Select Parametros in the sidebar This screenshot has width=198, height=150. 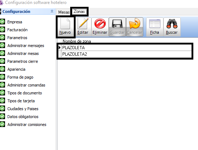click(x=17, y=38)
